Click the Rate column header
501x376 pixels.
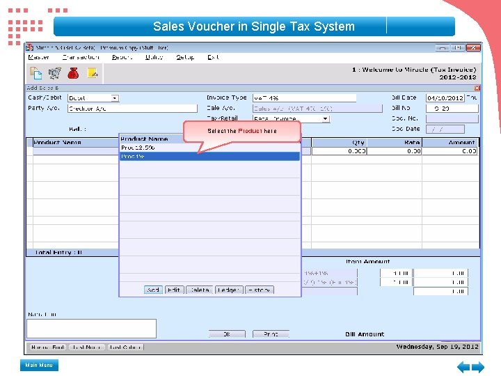(x=395, y=142)
